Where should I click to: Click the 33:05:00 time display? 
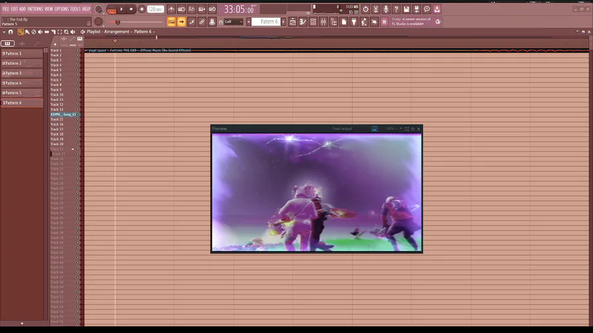[x=239, y=9]
